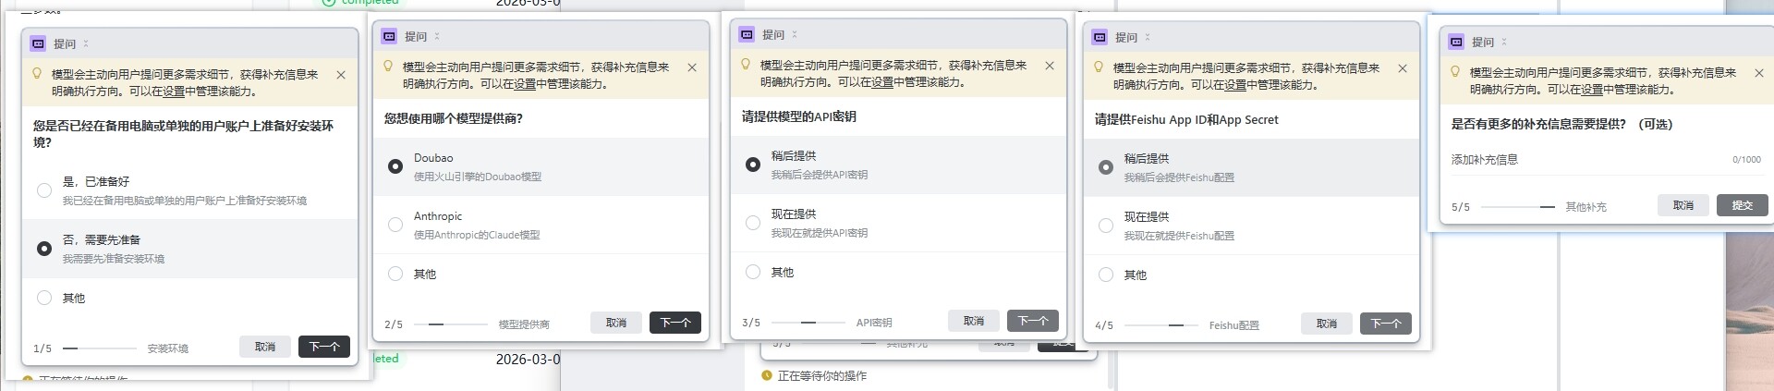Choose the Anthropic model provider option

[x=395, y=225]
